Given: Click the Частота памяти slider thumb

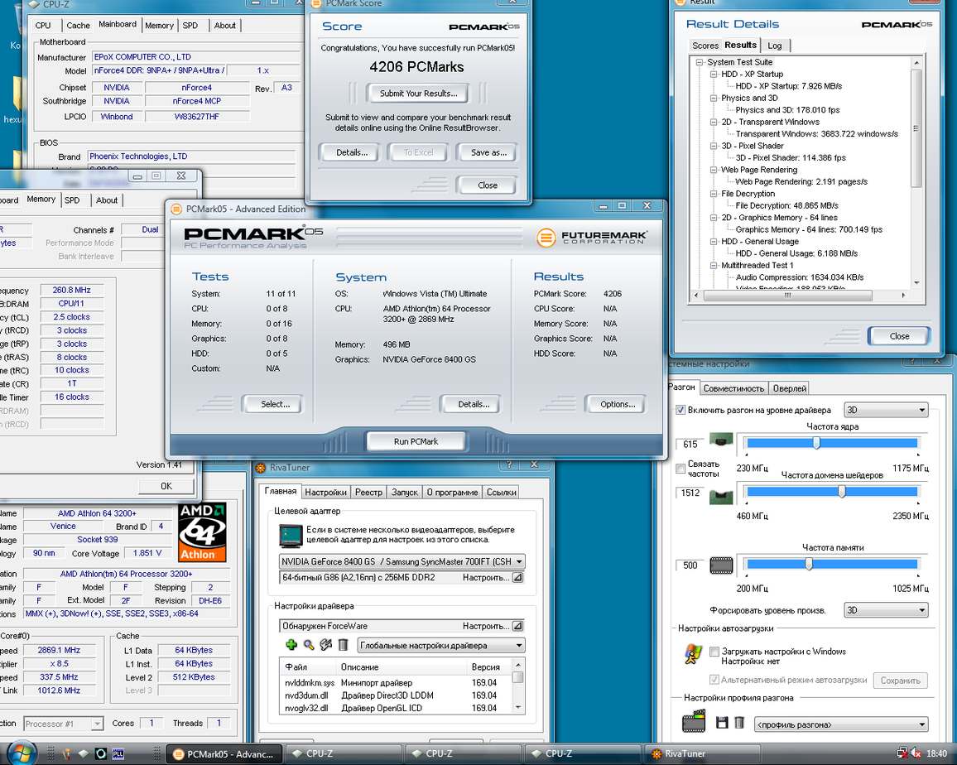Looking at the screenshot, I should [809, 564].
